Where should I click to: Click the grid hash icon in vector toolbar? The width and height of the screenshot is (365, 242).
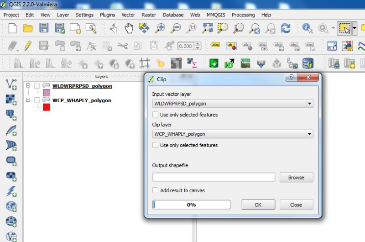(x=145, y=63)
